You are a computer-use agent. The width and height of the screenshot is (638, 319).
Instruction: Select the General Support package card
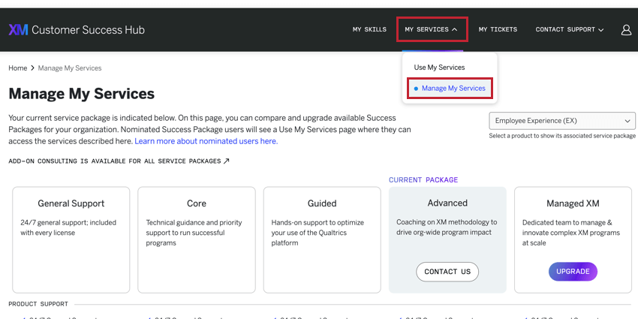tap(71, 239)
